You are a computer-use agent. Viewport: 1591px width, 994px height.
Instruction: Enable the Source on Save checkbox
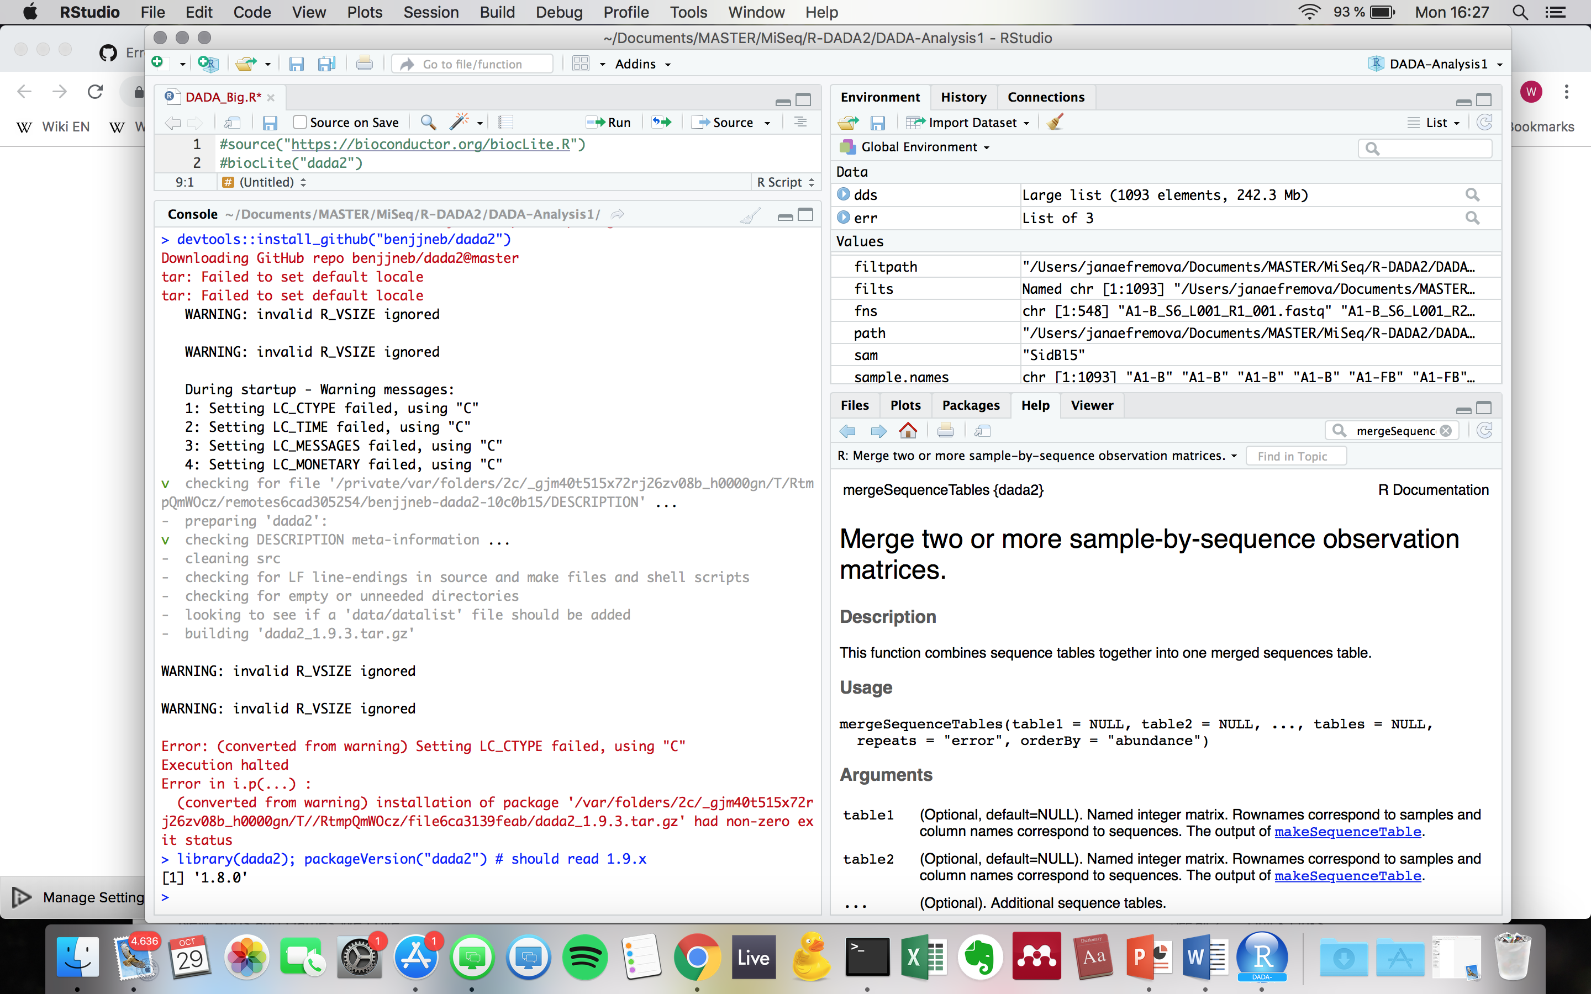(301, 122)
